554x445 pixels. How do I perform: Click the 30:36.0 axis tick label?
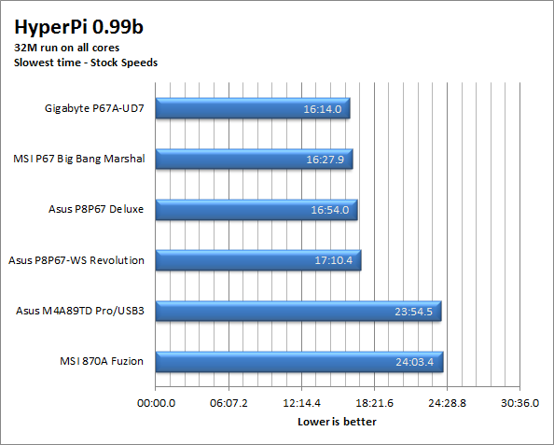pos(520,403)
